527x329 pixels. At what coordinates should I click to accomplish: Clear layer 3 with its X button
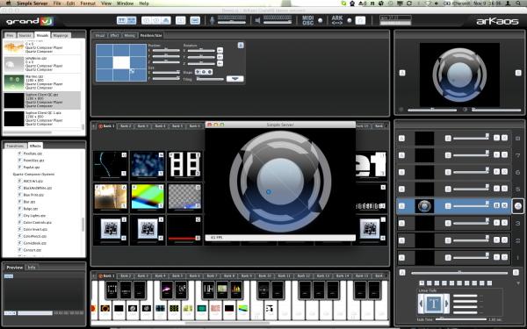504,223
